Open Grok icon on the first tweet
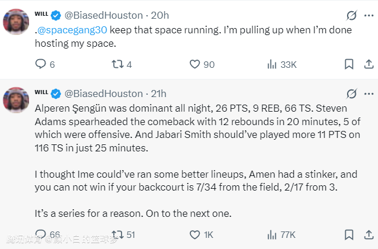This screenshot has width=378, height=249. tap(351, 15)
